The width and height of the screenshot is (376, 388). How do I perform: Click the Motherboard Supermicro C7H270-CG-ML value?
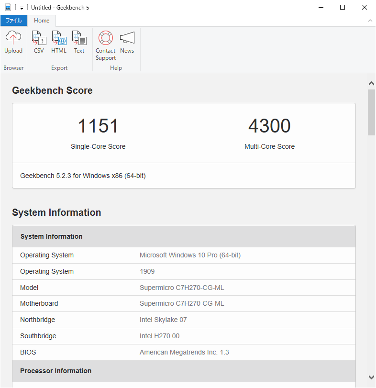pyautogui.click(x=182, y=303)
